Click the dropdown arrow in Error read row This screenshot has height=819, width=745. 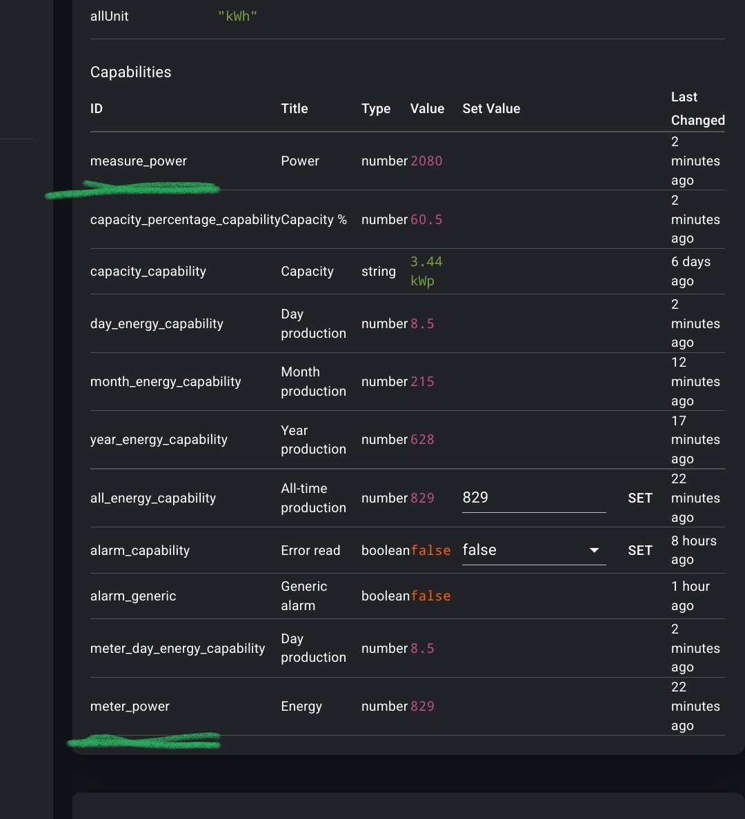594,550
